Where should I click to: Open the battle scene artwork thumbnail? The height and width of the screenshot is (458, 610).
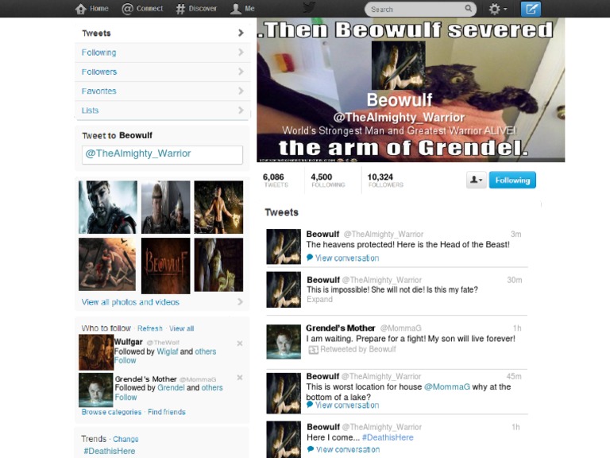click(x=107, y=265)
